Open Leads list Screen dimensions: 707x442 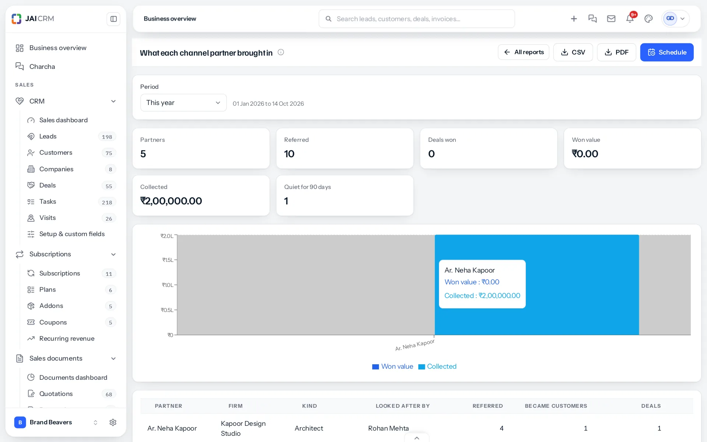71,137
